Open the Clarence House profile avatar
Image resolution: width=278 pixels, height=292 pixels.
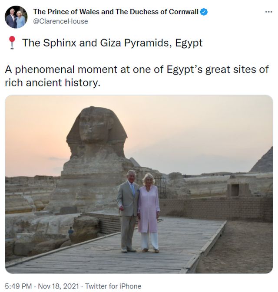[x=16, y=17]
